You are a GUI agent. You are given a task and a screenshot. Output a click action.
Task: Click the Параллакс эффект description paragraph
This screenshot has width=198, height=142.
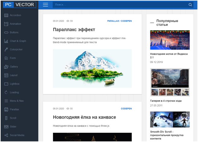click(90, 40)
